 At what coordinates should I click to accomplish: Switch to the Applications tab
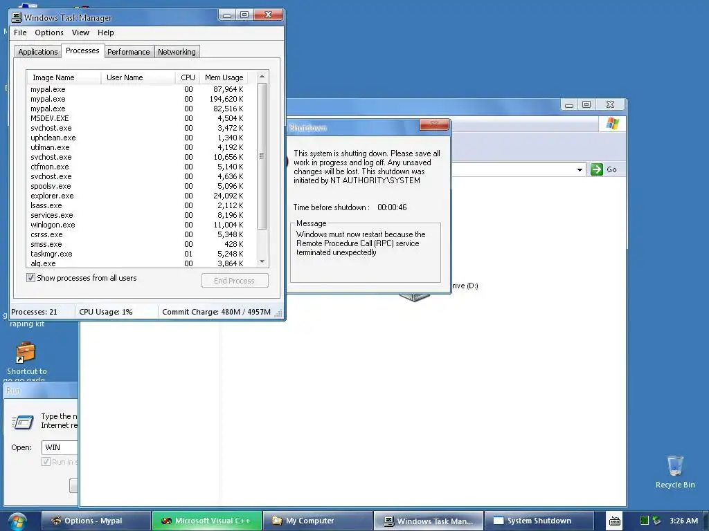[38, 52]
